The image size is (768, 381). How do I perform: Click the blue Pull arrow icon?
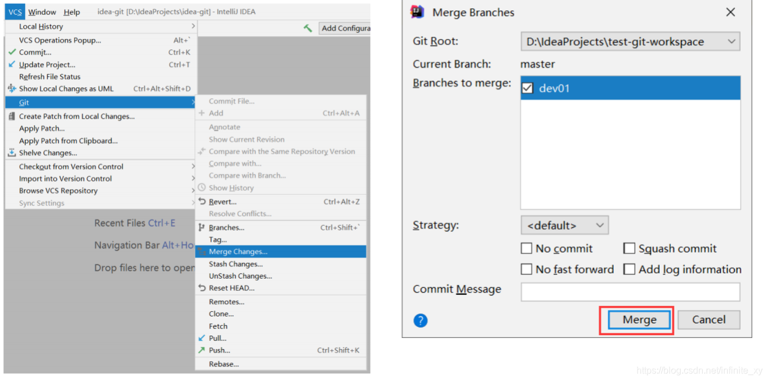[x=202, y=338]
